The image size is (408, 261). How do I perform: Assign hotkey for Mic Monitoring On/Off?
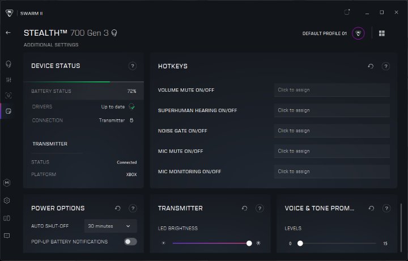pyautogui.click(x=331, y=172)
